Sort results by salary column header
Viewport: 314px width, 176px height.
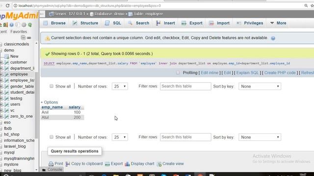pyautogui.click(x=75, y=108)
